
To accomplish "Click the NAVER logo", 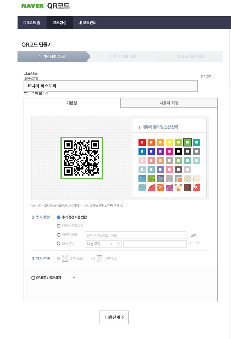I will [32, 6].
